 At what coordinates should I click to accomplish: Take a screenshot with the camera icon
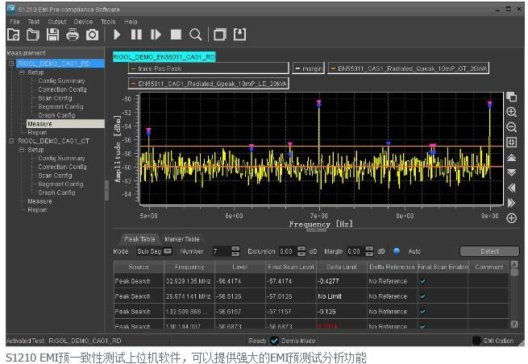[92, 35]
